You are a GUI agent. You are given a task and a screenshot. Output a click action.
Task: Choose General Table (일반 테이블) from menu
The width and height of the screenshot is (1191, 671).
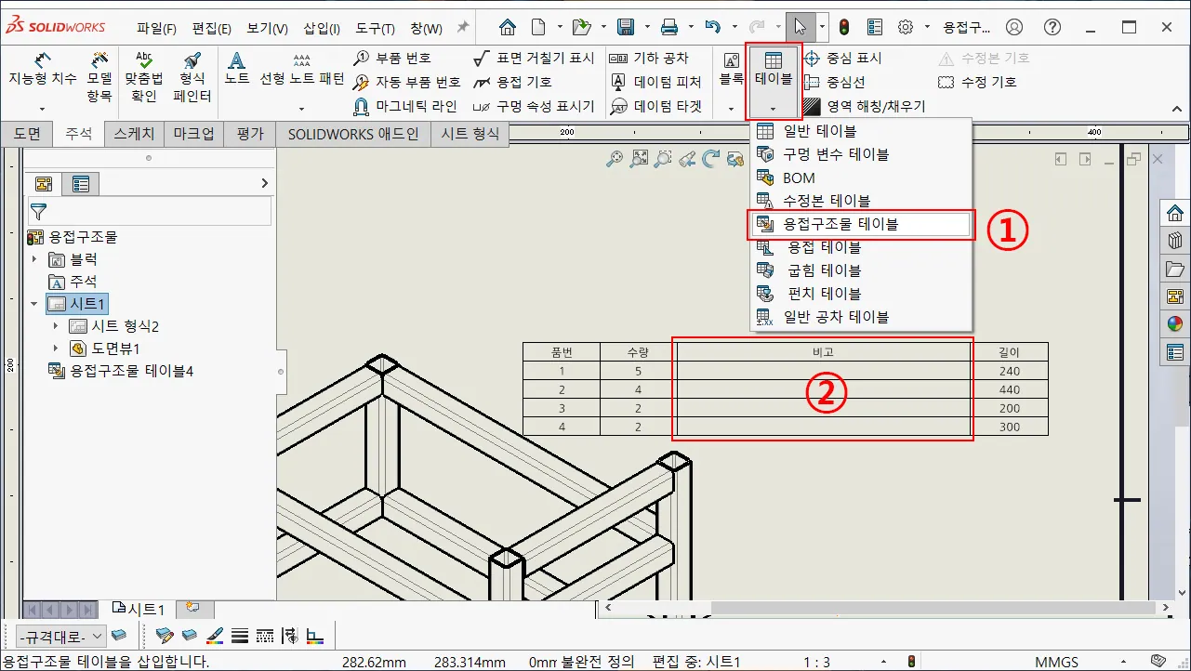tap(861, 131)
